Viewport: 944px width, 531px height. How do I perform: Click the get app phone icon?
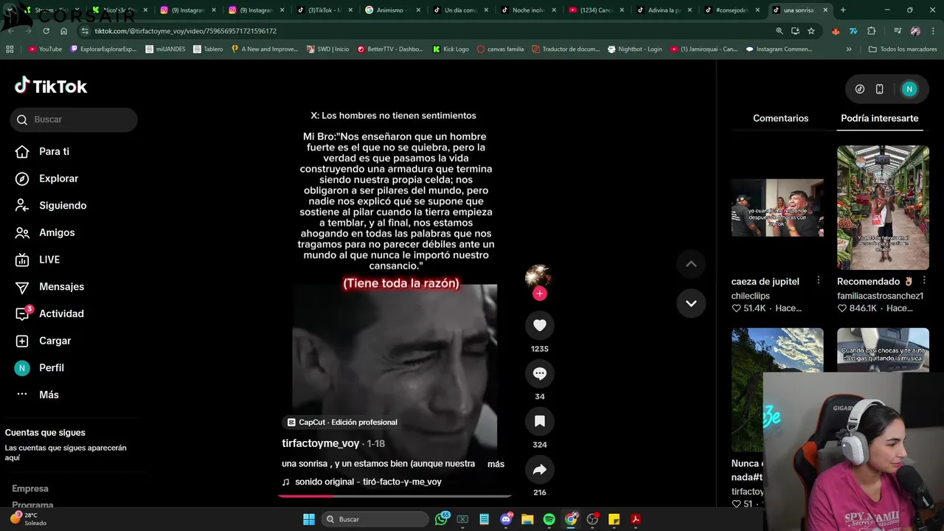coord(879,89)
